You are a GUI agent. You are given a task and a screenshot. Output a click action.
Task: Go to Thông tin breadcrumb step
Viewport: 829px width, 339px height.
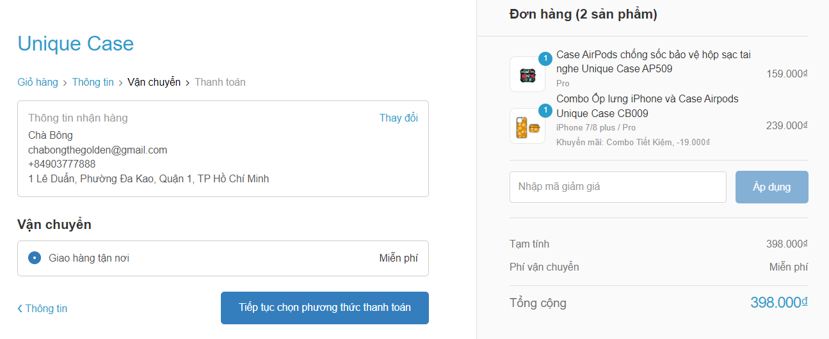pyautogui.click(x=93, y=82)
